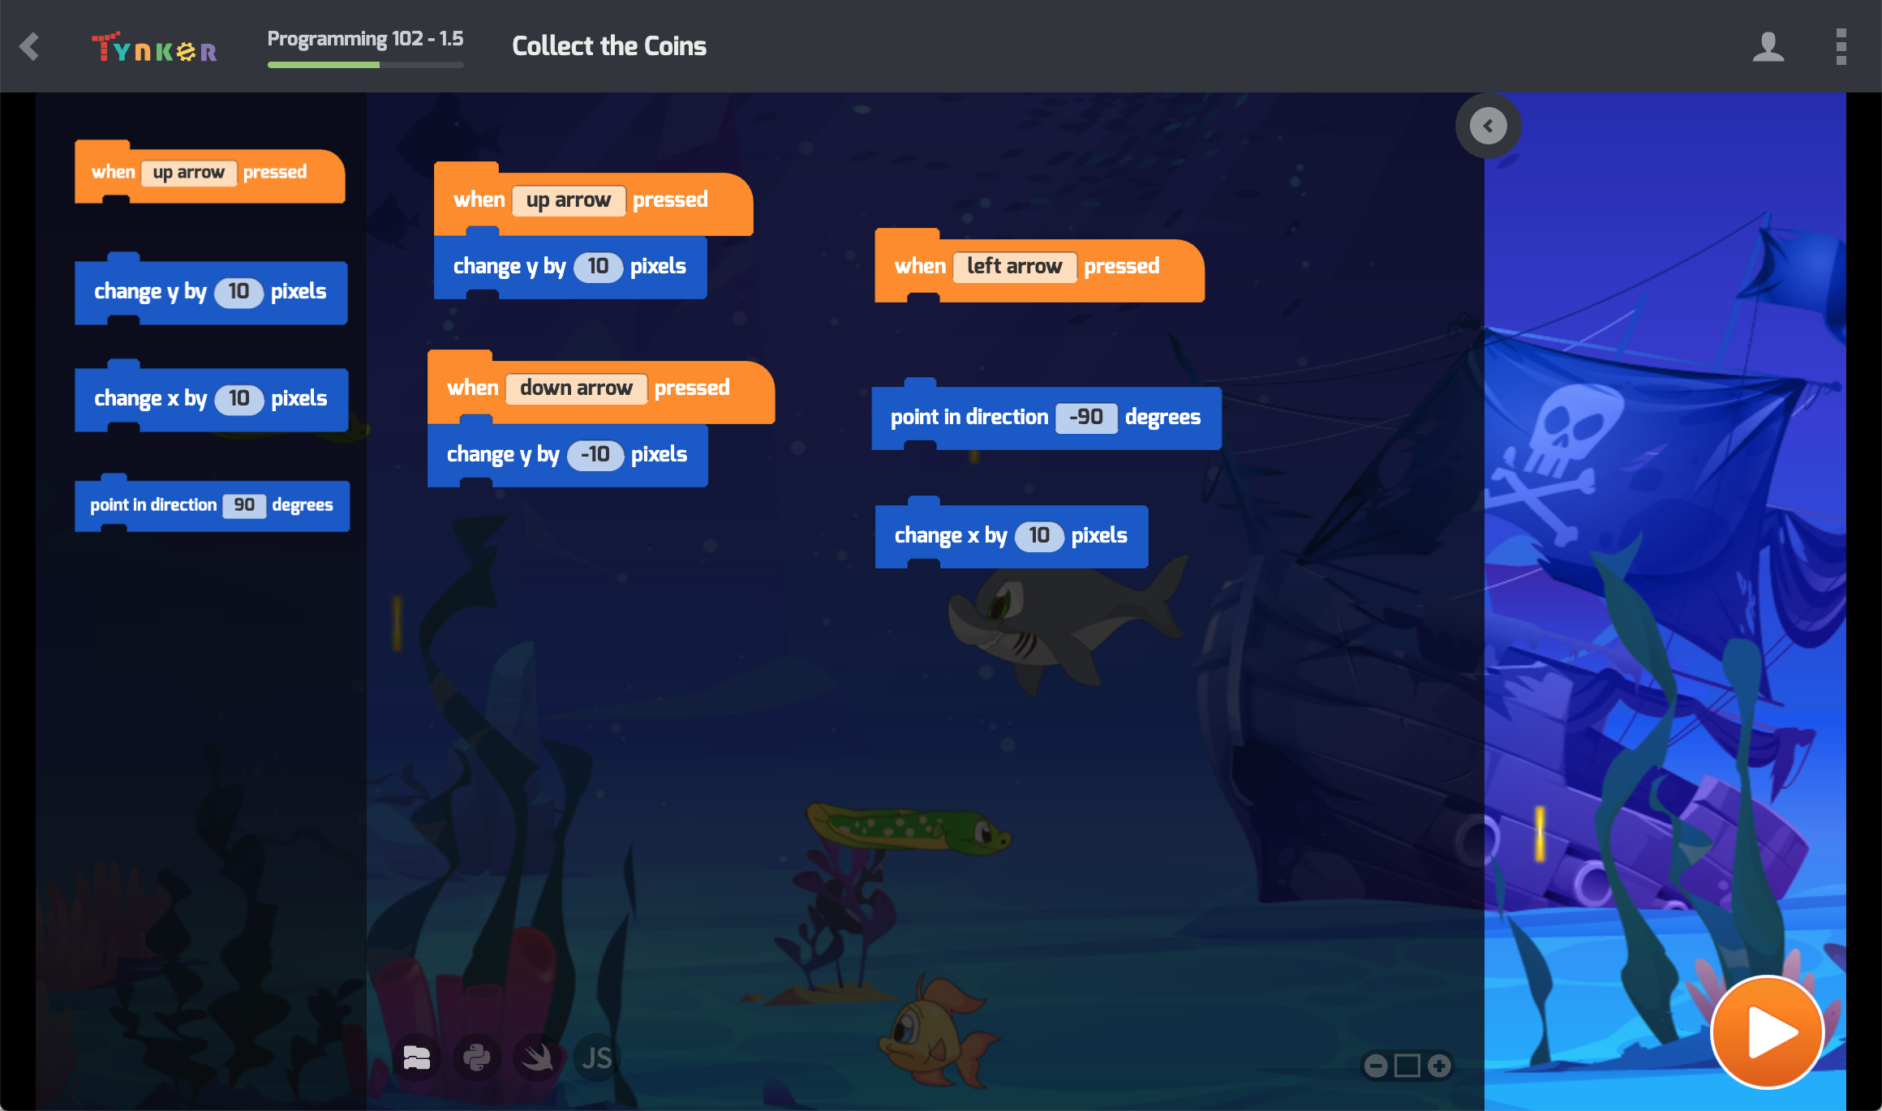1882x1111 pixels.
Task: Switch to block coding view icon
Action: coord(417,1057)
